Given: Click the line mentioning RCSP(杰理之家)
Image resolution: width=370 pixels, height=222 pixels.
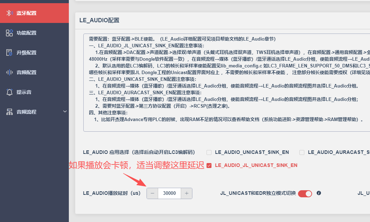Looking at the screenshot, I should coord(163,106).
